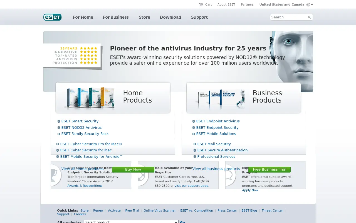This screenshot has height=223, width=356.
Task: Click View all home products link
Action: click(82, 169)
